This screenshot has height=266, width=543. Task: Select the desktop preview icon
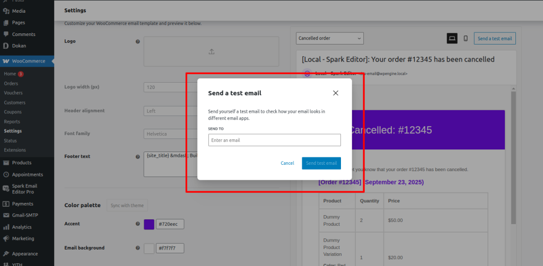coord(452,39)
